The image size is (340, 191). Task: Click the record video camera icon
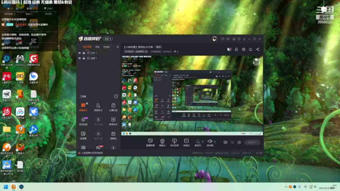coord(226,142)
